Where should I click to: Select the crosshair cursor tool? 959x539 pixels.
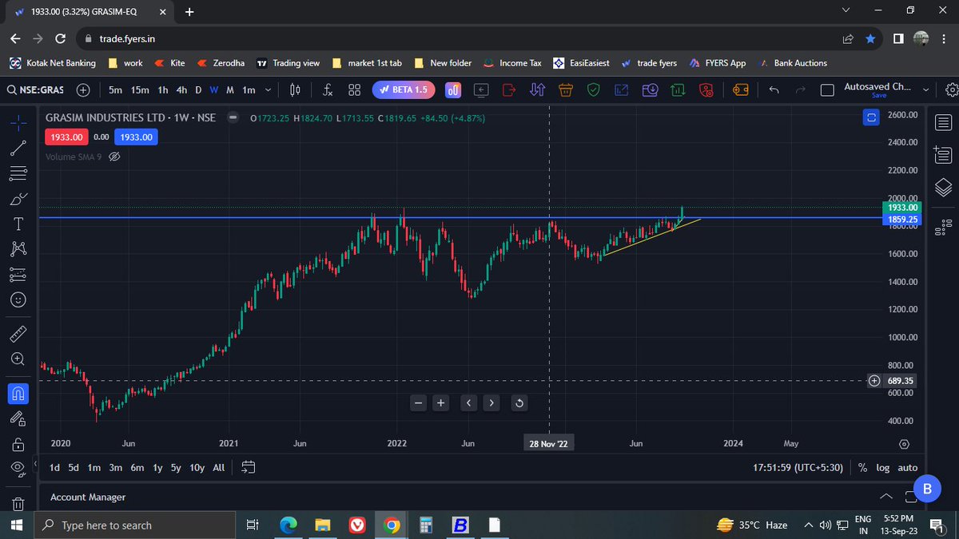point(18,122)
